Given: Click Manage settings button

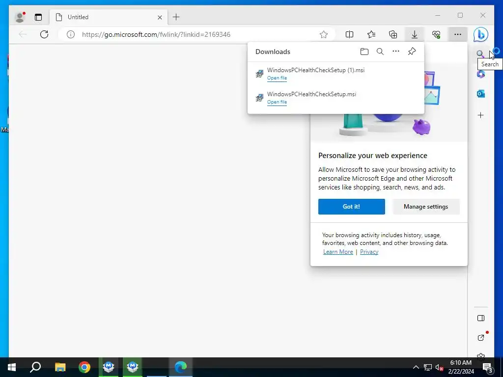Looking at the screenshot, I should [x=426, y=207].
